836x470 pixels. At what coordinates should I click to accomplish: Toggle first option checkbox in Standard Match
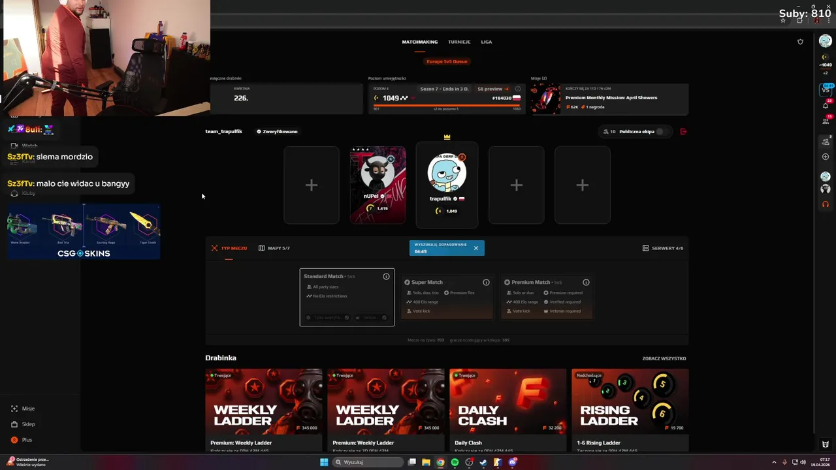coord(347,318)
